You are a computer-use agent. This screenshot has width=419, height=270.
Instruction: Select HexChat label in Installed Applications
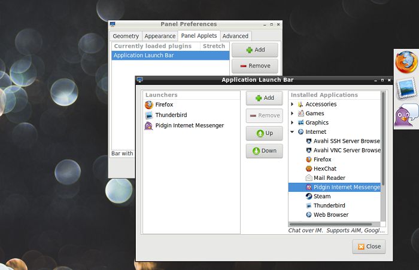tap(324, 168)
